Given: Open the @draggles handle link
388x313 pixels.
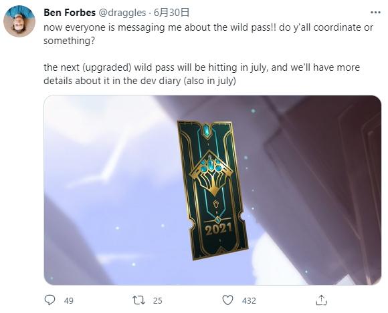Looking at the screenshot, I should [x=122, y=13].
